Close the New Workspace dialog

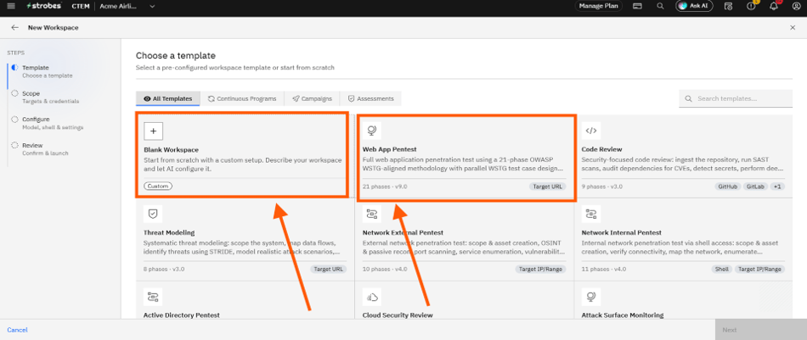(793, 28)
